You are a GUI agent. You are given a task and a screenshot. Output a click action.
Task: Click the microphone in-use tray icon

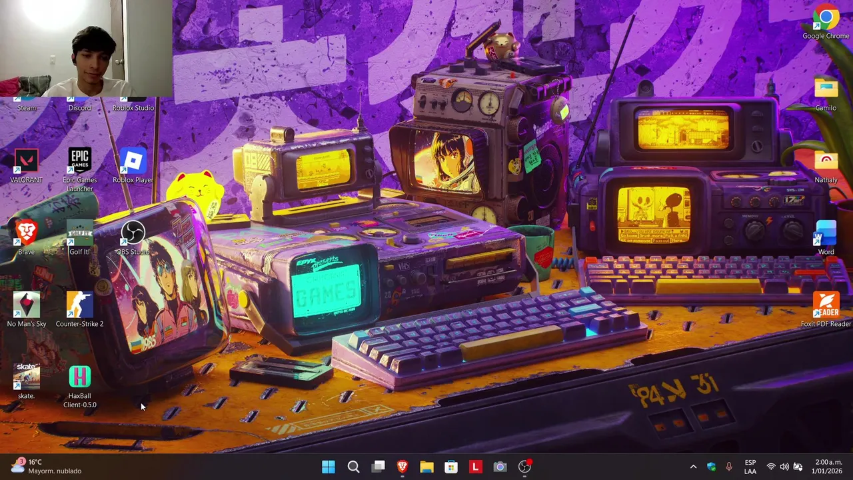729,467
